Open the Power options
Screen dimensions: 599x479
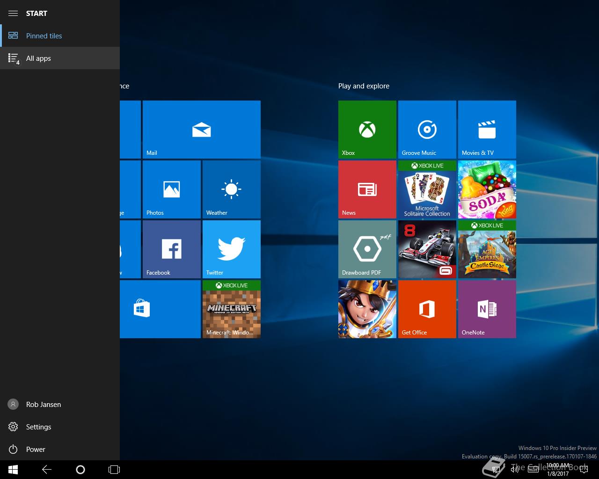[60, 449]
